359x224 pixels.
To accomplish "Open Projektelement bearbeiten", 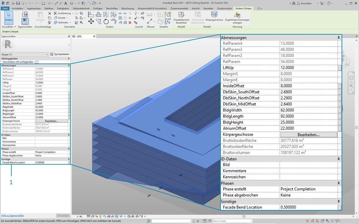I will click(181, 18).
